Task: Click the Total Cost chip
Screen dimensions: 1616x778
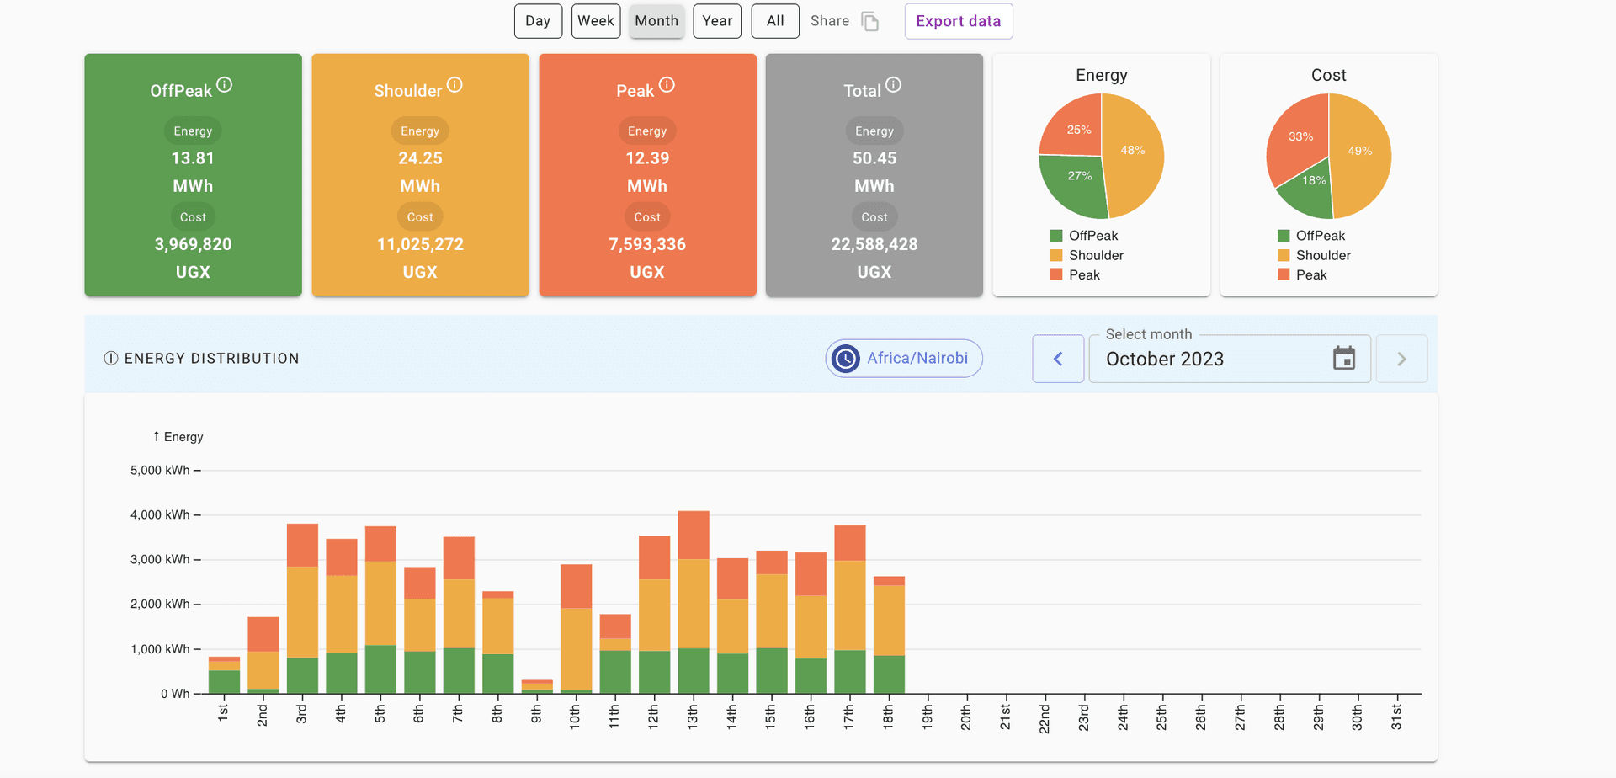Action: pos(874,217)
